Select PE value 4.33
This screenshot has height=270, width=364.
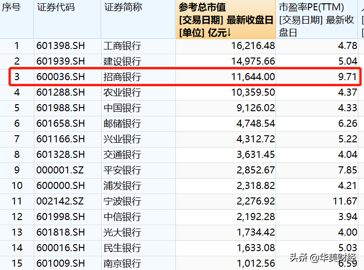pos(348,108)
